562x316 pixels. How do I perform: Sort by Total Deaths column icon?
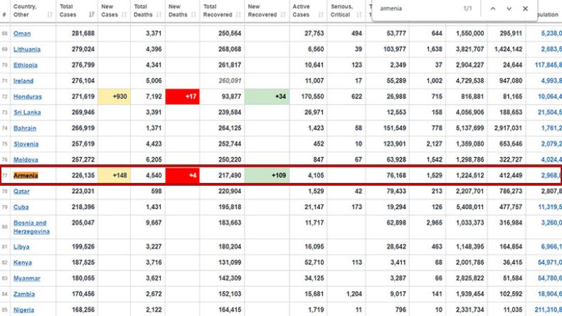click(159, 15)
